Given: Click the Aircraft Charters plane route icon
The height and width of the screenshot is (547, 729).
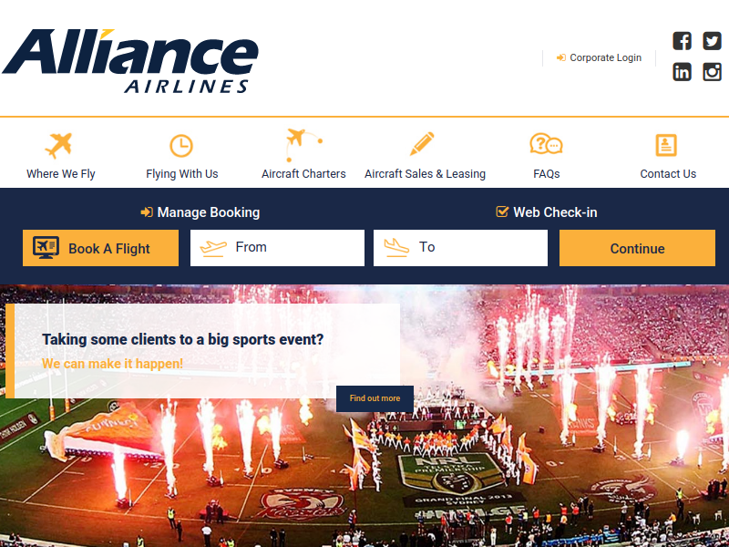Looking at the screenshot, I should click(304, 145).
